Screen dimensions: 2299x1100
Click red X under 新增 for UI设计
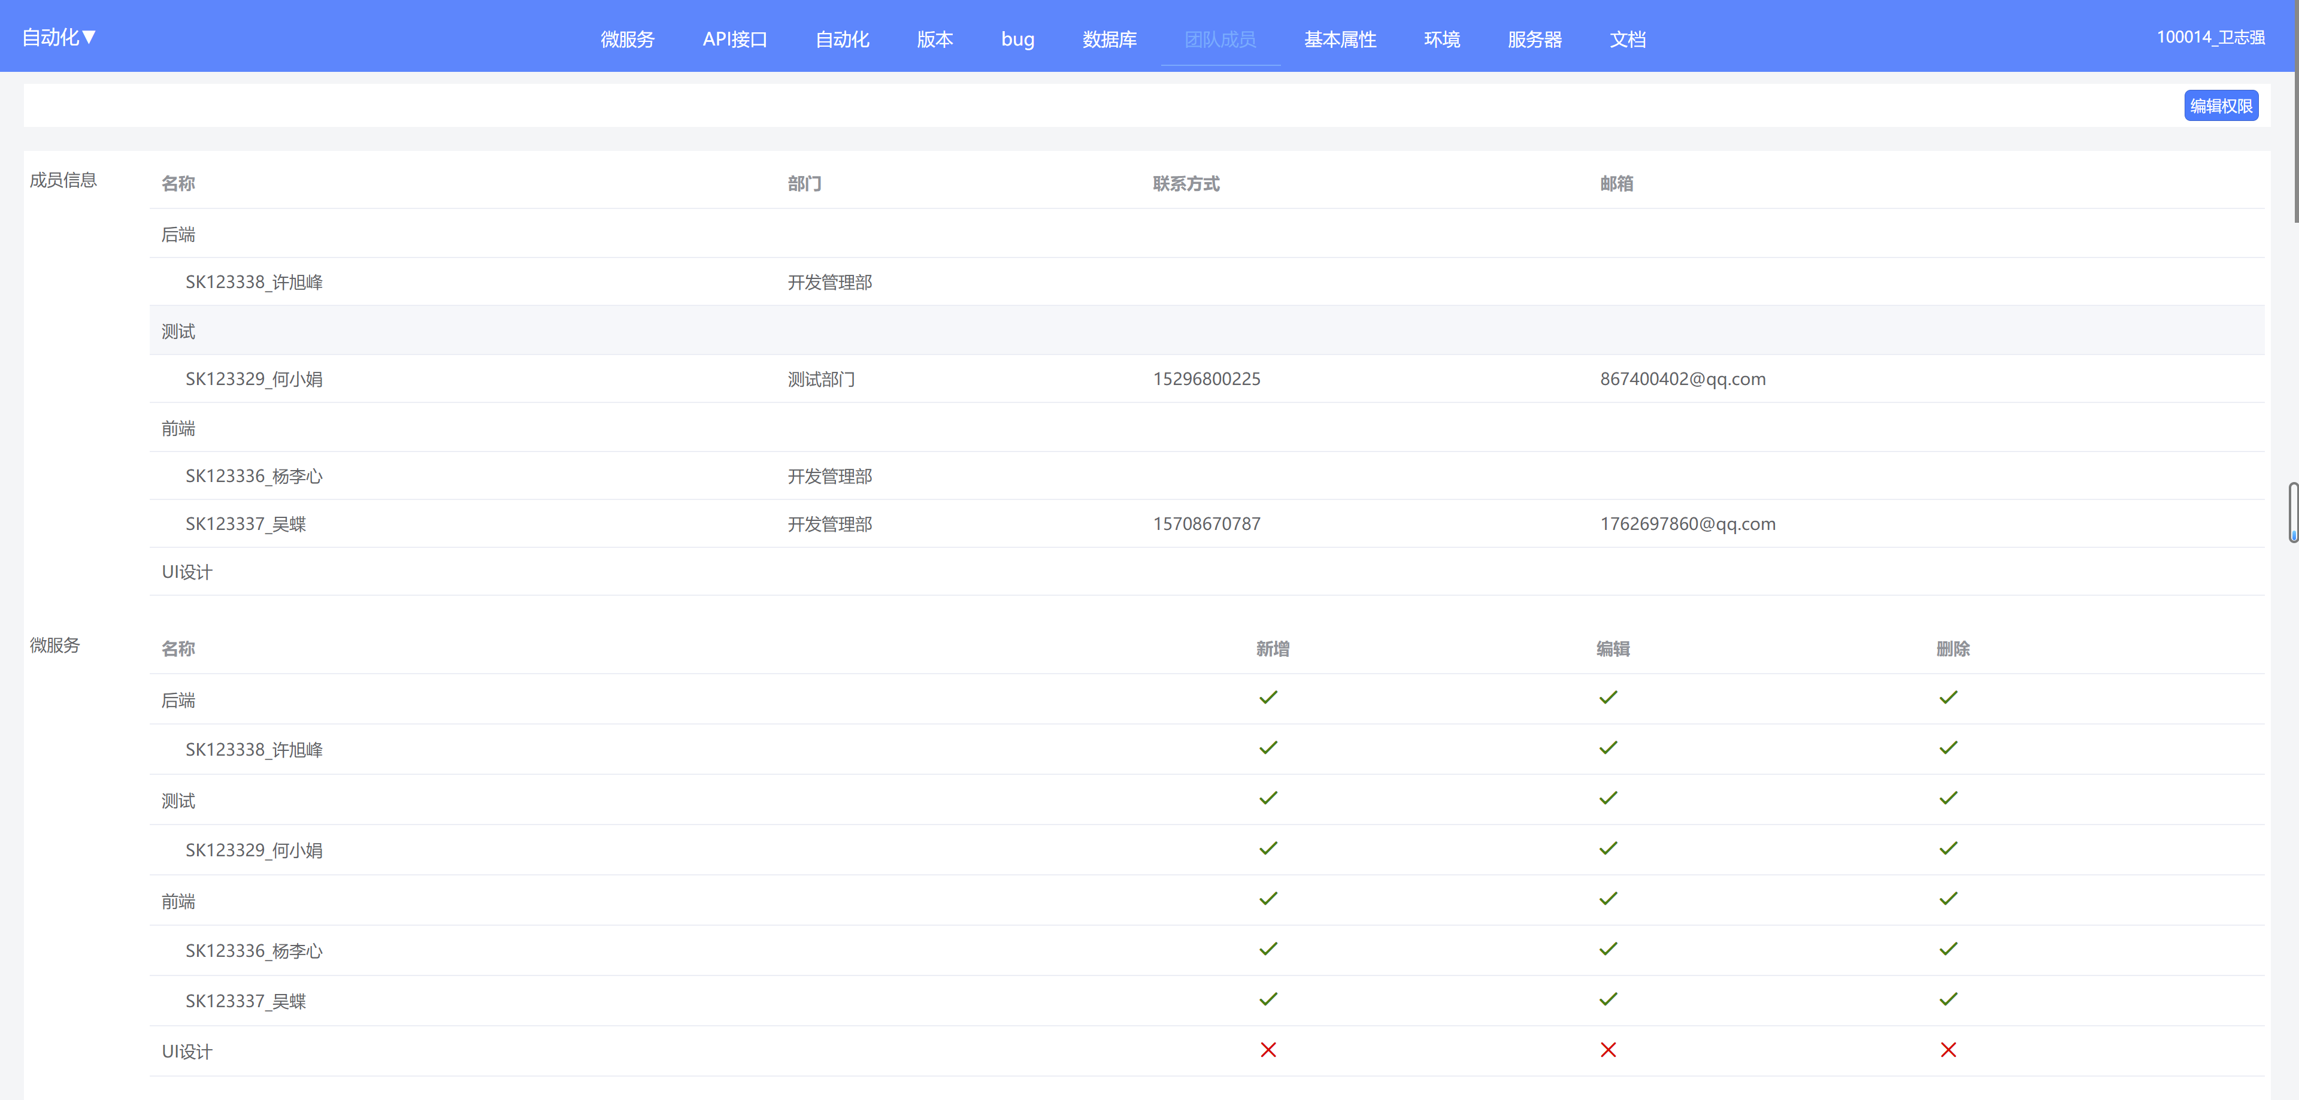pyautogui.click(x=1268, y=1050)
